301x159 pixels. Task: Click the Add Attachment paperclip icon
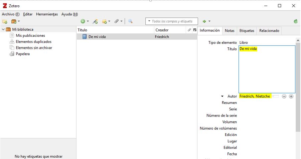[x=117, y=21]
